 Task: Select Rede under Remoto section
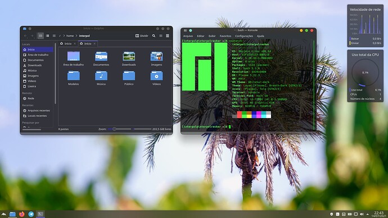click(x=38, y=98)
